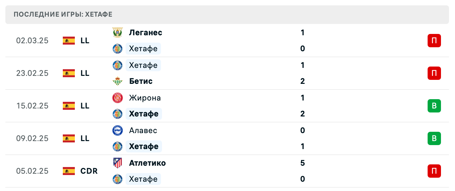This screenshot has height=191, width=455.
Task: Click the Atletico club crest icon
Action: (118, 163)
